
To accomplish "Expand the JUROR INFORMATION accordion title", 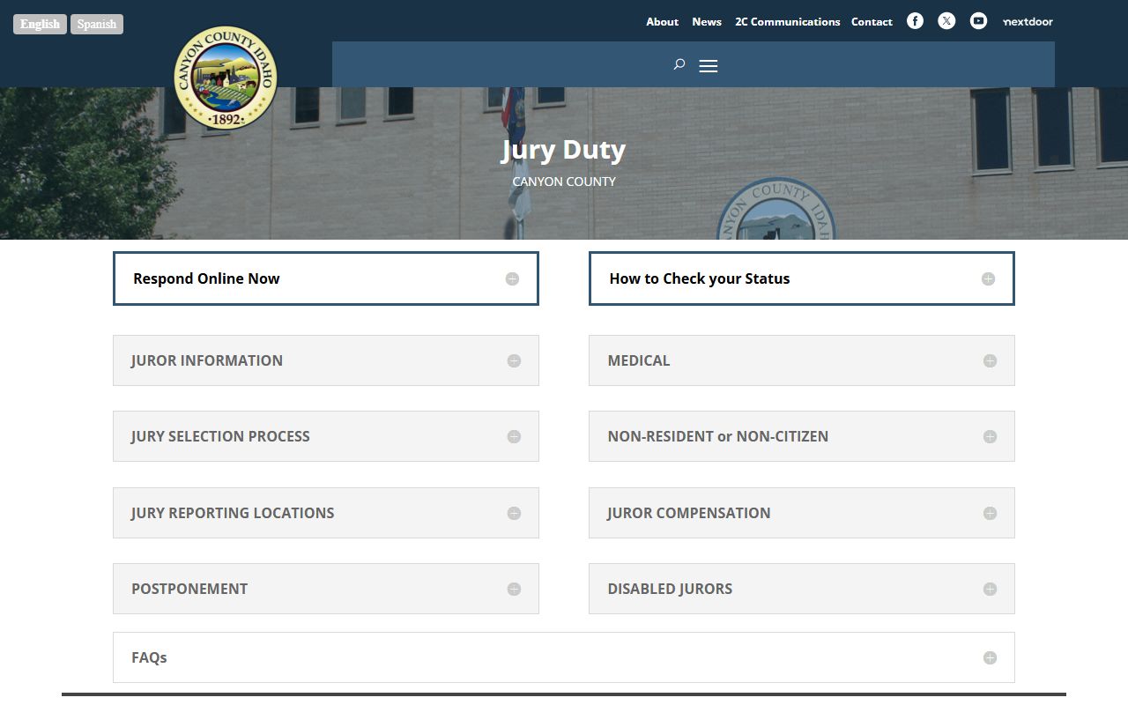I will click(x=207, y=360).
